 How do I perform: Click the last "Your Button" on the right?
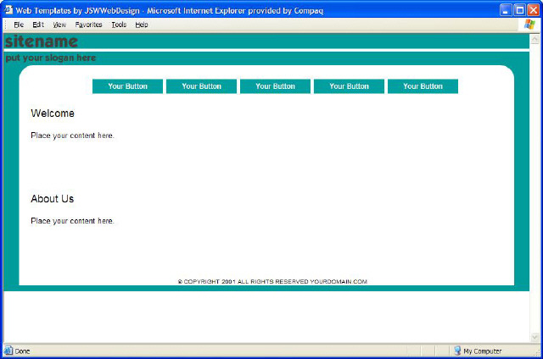click(423, 86)
